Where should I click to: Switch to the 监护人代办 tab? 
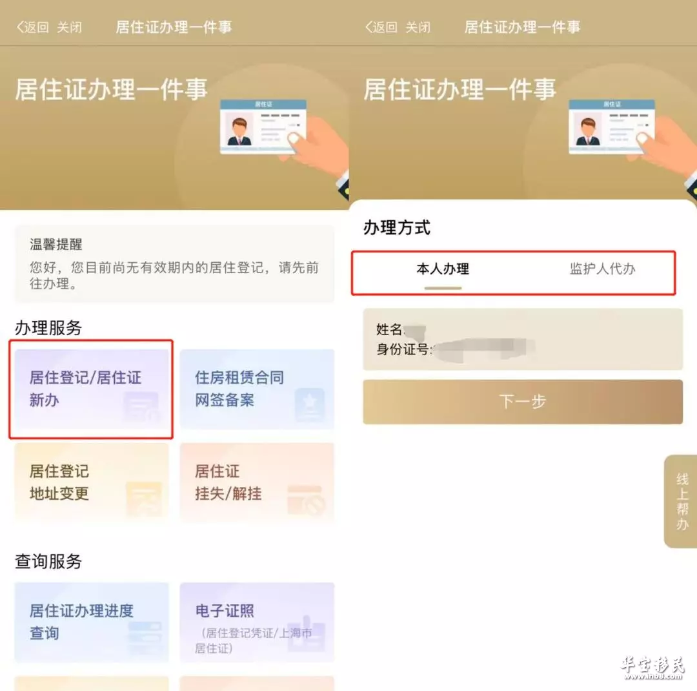(x=602, y=269)
